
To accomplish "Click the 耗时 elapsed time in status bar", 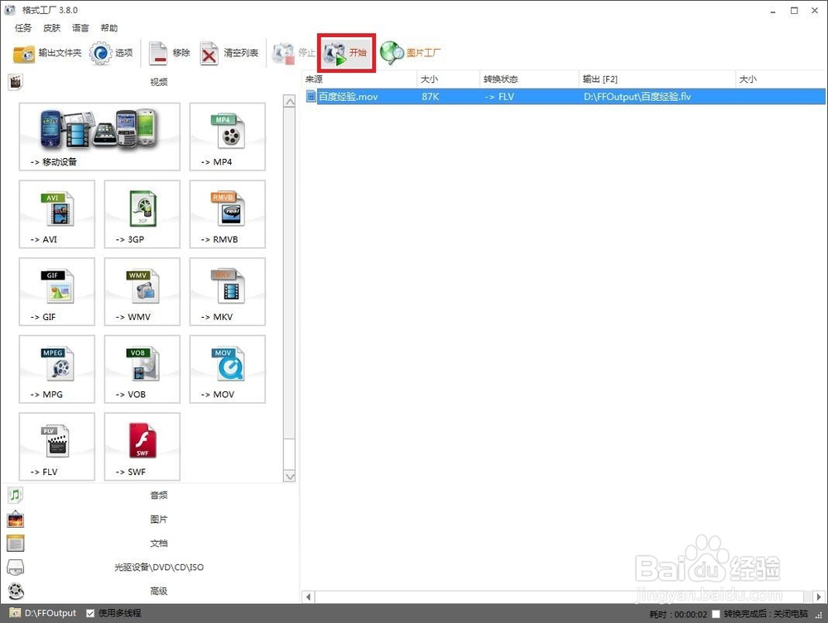I will click(x=678, y=614).
